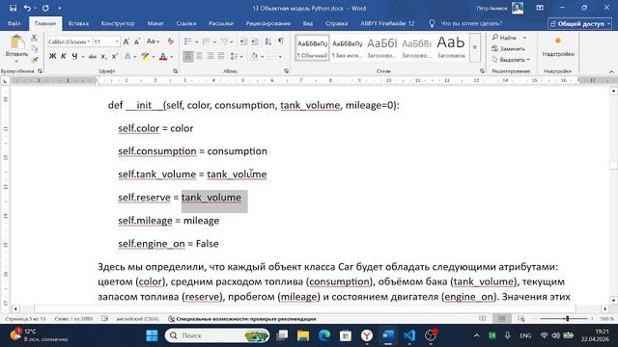
Task: Apply the red font color
Action: 163,57
